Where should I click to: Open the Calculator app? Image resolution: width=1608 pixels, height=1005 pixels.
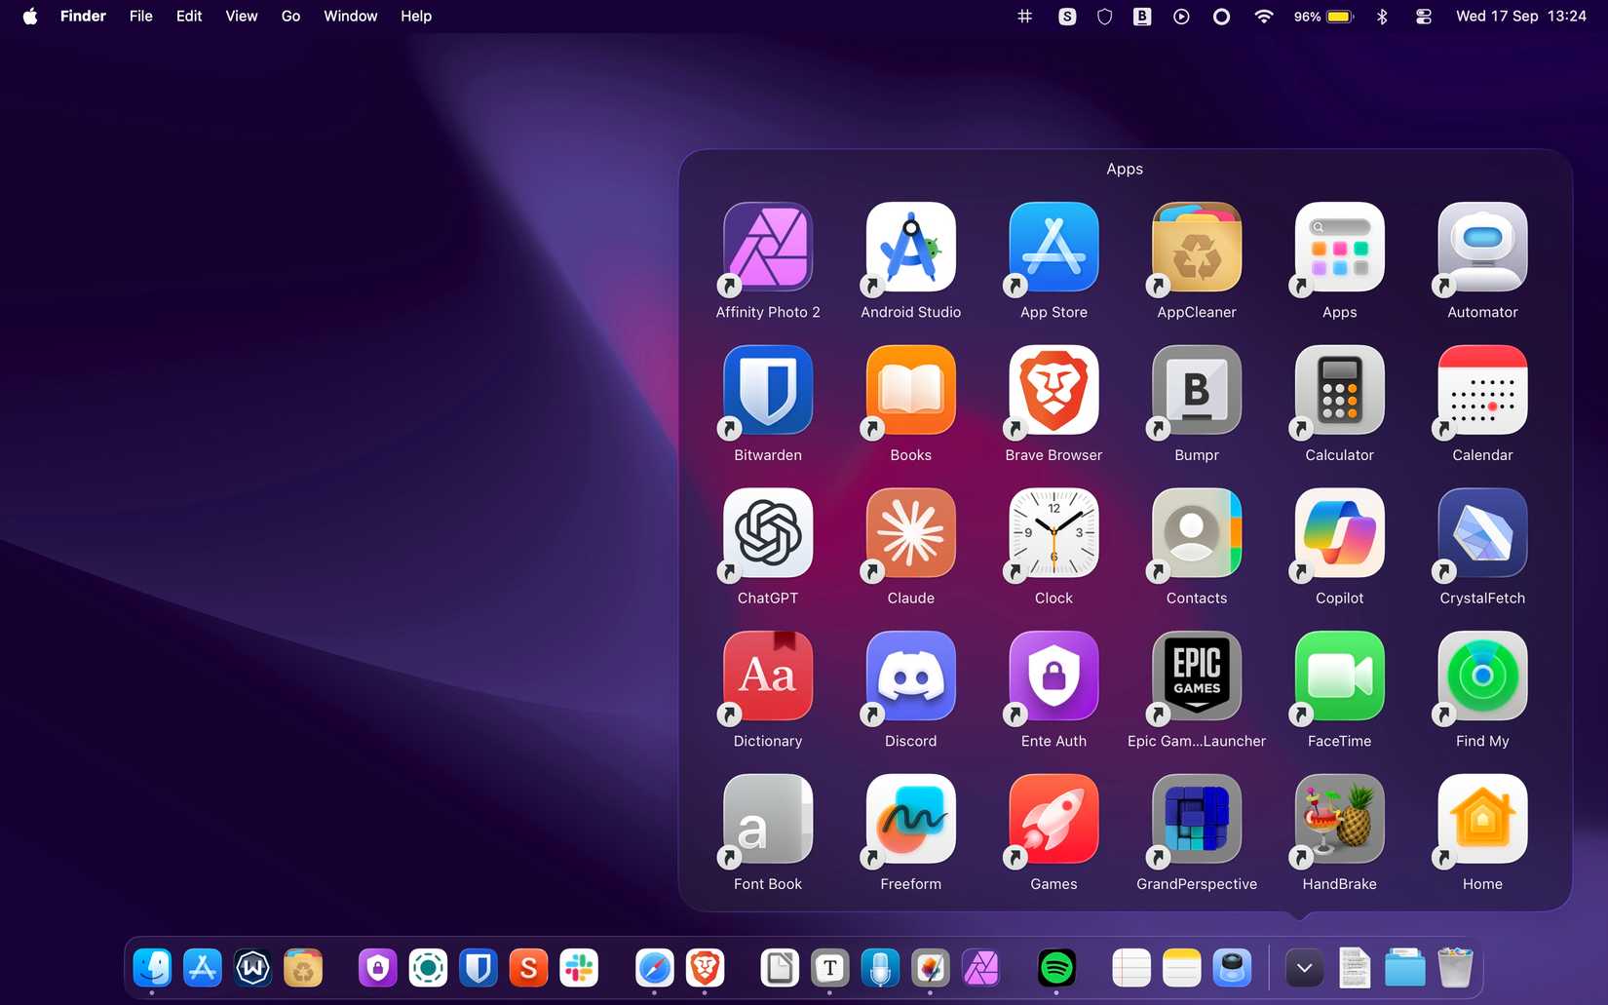click(x=1340, y=390)
